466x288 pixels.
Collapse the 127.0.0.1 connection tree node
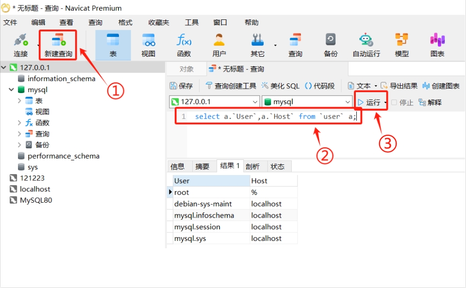(3, 67)
